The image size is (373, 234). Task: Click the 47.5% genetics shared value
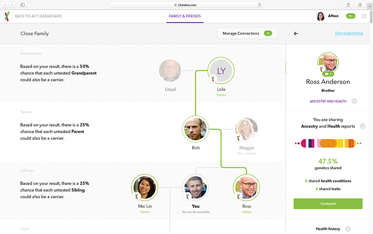[328, 161]
